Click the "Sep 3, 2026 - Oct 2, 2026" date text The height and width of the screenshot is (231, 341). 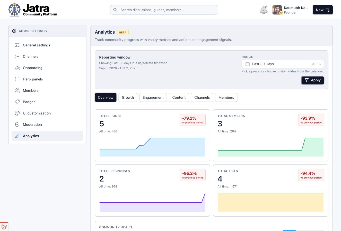(118, 68)
